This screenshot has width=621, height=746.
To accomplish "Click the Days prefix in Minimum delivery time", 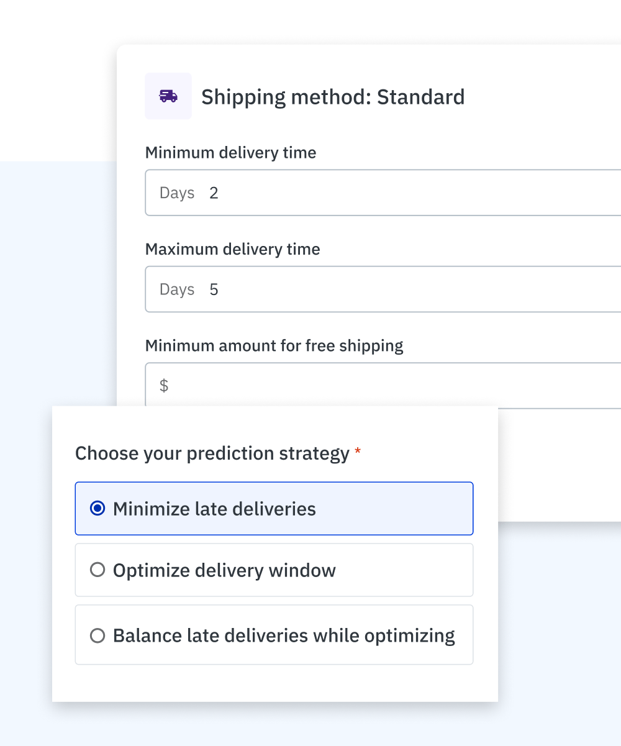I will point(177,193).
